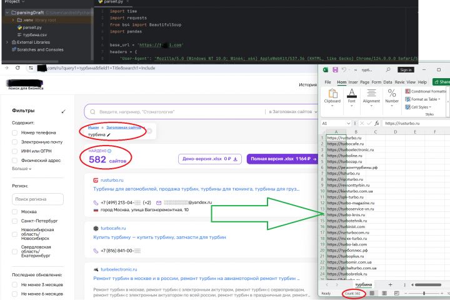
Task: Check the Номер телефона filter
Action: pos(14,132)
